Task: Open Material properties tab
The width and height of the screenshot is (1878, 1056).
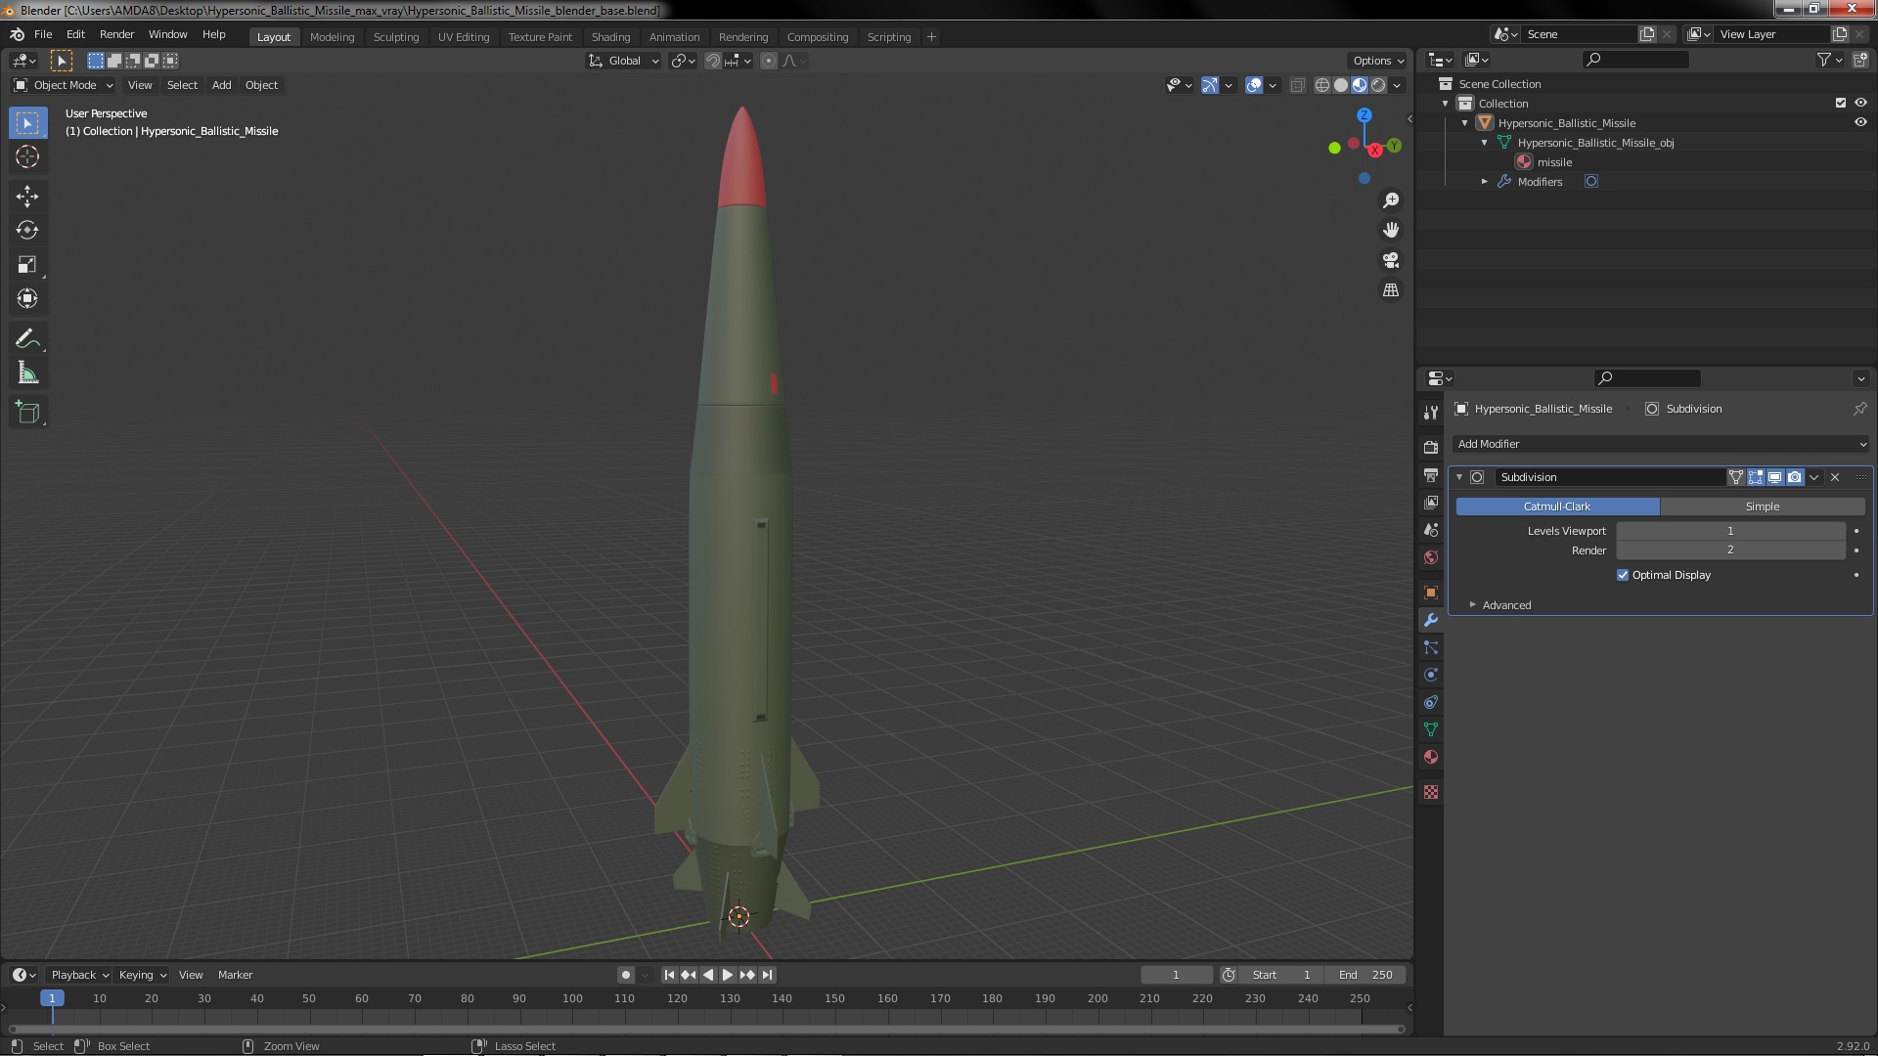Action: tap(1431, 757)
